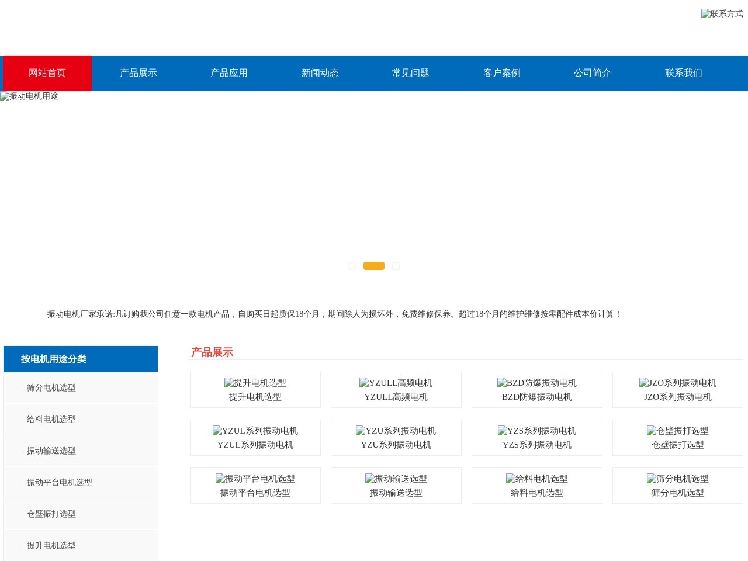Open 筛分电机选型 in the sidebar category list
This screenshot has width=748, height=561.
coord(51,387)
